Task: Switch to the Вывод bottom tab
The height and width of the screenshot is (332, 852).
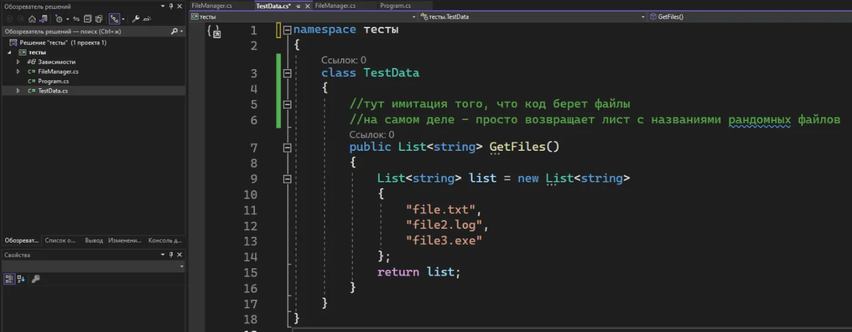Action: tap(94, 241)
